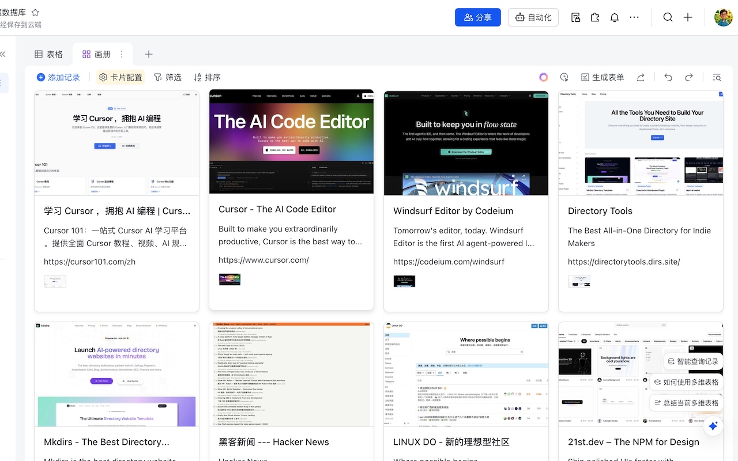This screenshot has height=461, width=738.
Task: Click the share arrow icon beside 生成表单
Action: (641, 77)
